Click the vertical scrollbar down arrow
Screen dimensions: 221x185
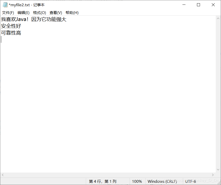coord(218,170)
